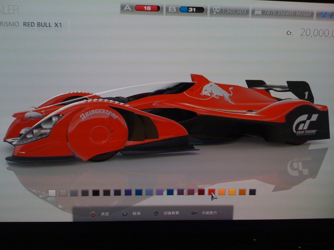The width and height of the screenshot is (334, 250).
Task: Click the RED BULL X1 car name
Action: click(43, 25)
